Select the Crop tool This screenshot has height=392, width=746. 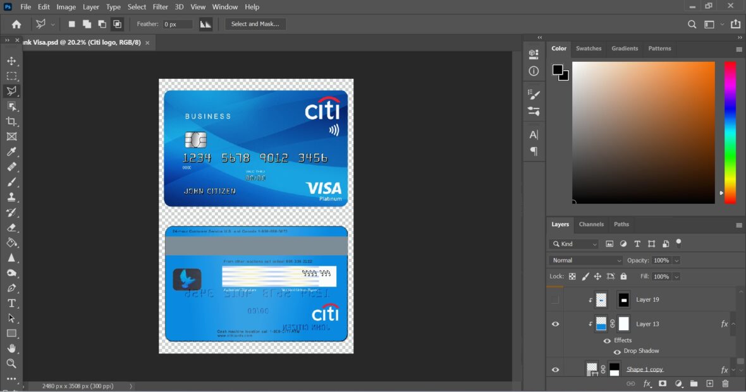point(11,121)
